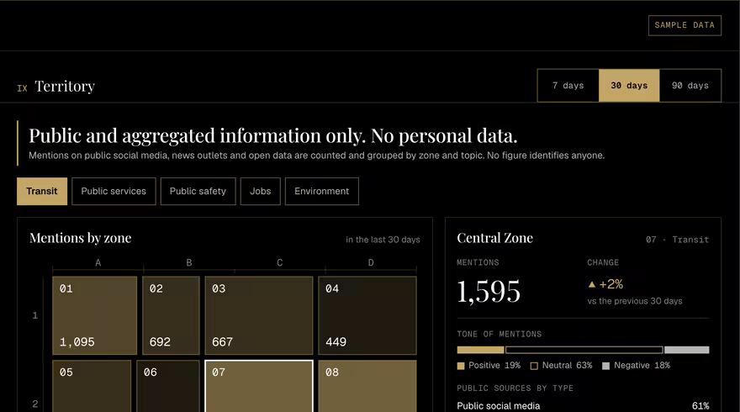The image size is (740, 412).
Task: Switch the time range to 90 days
Action: [x=690, y=86]
